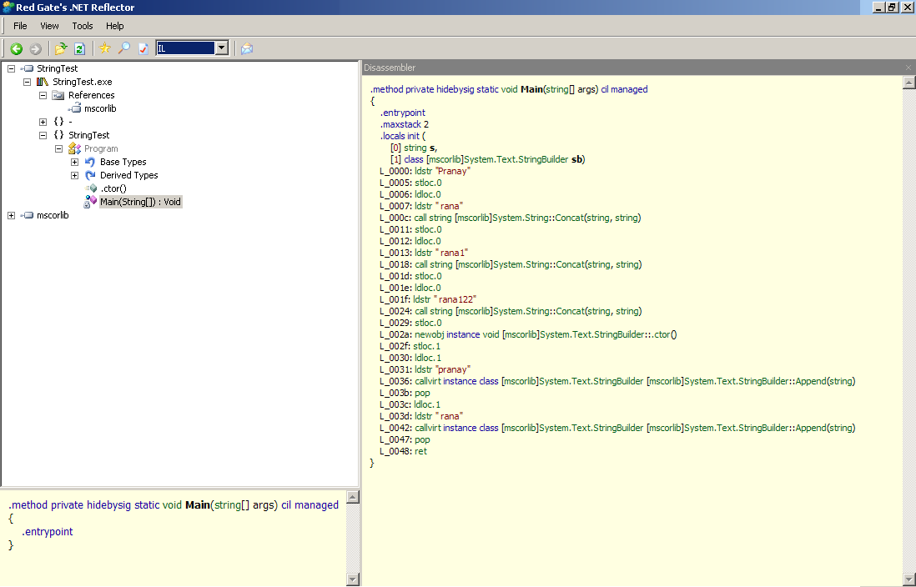Click the green Back navigation arrow

[17, 49]
